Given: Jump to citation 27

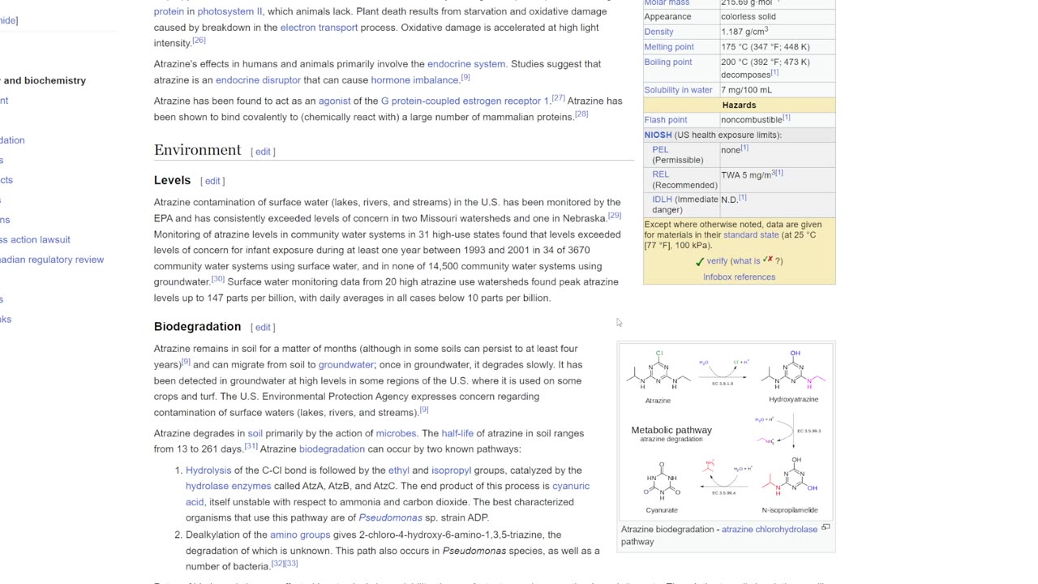Looking at the screenshot, I should pos(558,98).
